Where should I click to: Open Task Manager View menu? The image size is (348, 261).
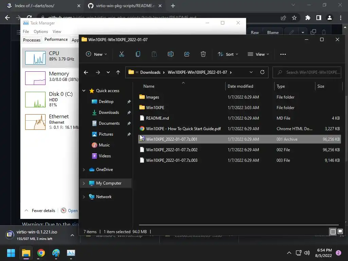57,32
